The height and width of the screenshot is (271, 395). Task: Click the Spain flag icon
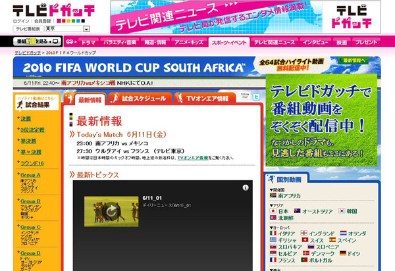pos(332,240)
